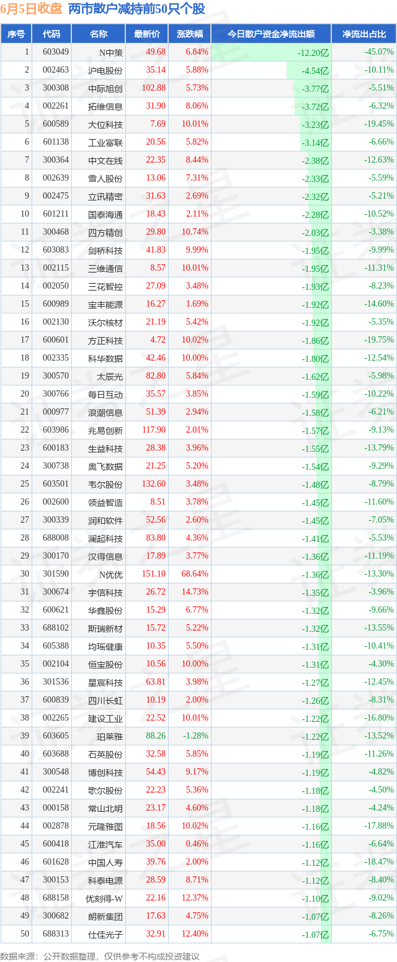The height and width of the screenshot is (962, 397).
Task: Click stock name 四方精创
Action: [x=105, y=232]
